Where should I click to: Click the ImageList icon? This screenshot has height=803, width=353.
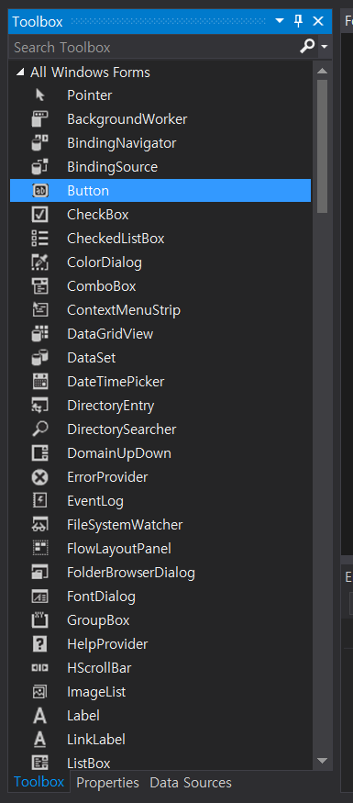40,692
